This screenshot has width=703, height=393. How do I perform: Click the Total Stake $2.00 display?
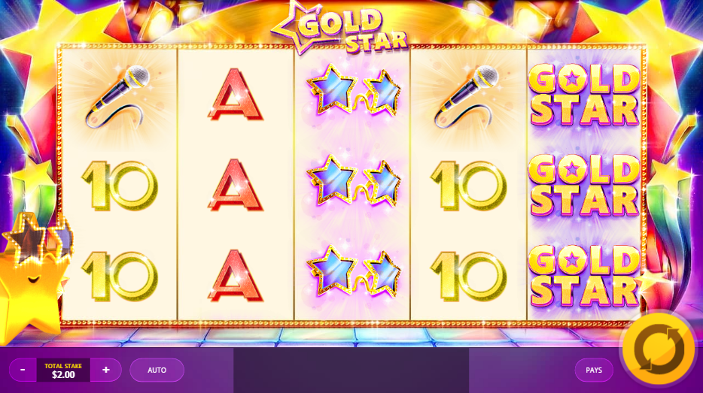tap(63, 370)
